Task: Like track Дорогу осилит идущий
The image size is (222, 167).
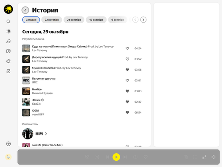Action: pos(127,59)
